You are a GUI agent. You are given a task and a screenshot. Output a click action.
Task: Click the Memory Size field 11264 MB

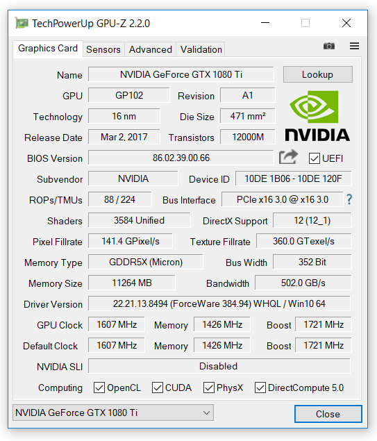132,283
